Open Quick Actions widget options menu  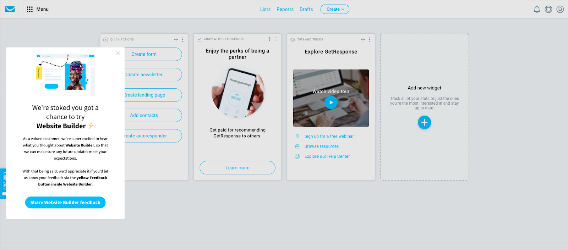click(182, 40)
